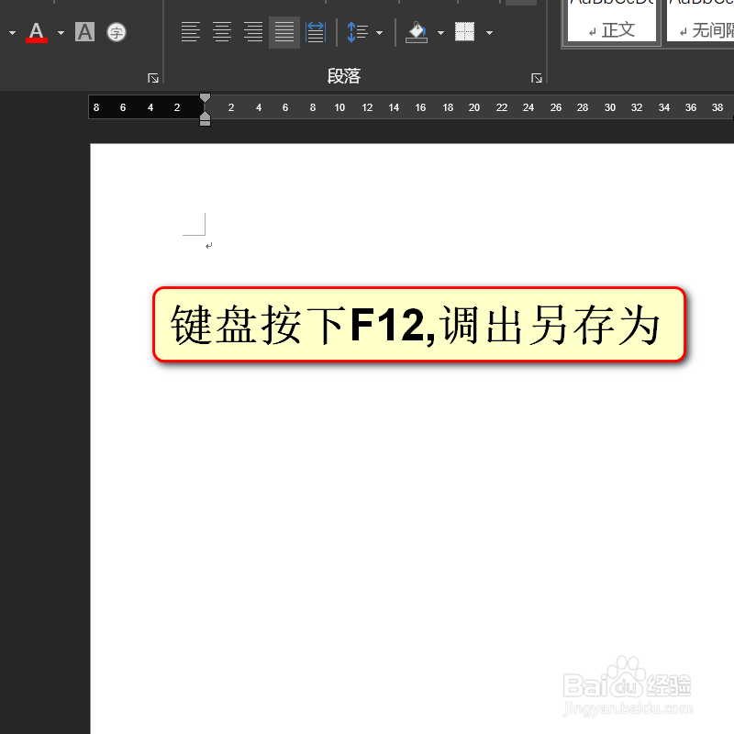Image resolution: width=734 pixels, height=734 pixels.
Task: Select the Enclose Characters tool
Action: click(x=116, y=32)
